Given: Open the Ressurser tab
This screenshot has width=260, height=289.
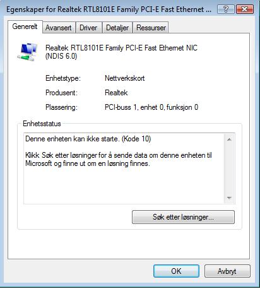Looking at the screenshot, I should point(151,28).
